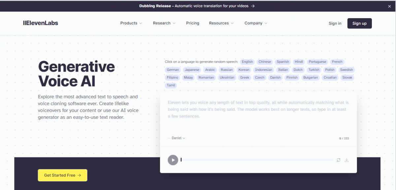This screenshot has width=396, height=190.
Task: Go to the Pricing page
Action: 192,23
